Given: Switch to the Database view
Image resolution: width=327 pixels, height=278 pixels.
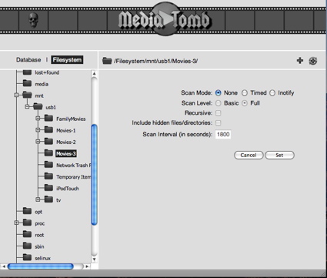Looking at the screenshot, I should (28, 60).
